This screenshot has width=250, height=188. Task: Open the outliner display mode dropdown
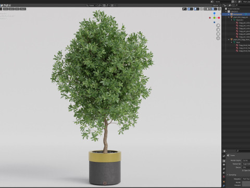point(230,5)
